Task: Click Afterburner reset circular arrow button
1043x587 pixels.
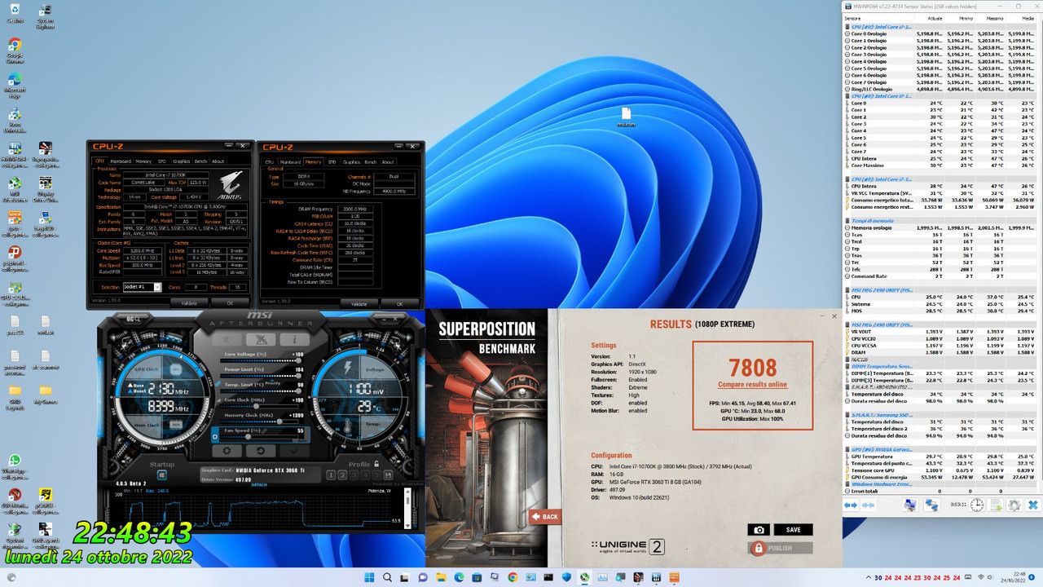Action: [x=261, y=451]
